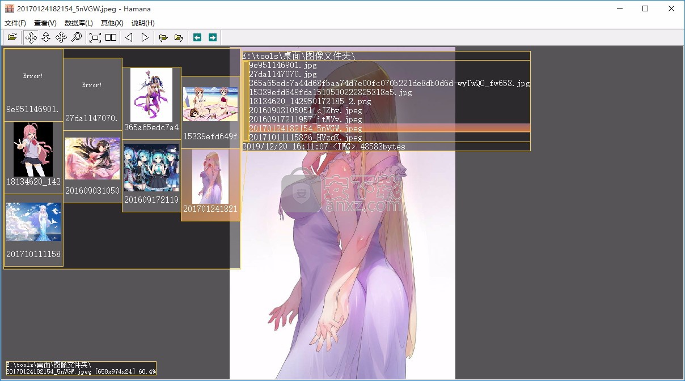The height and width of the screenshot is (381, 685).
Task: Click the next folder icon
Action: pos(179,37)
